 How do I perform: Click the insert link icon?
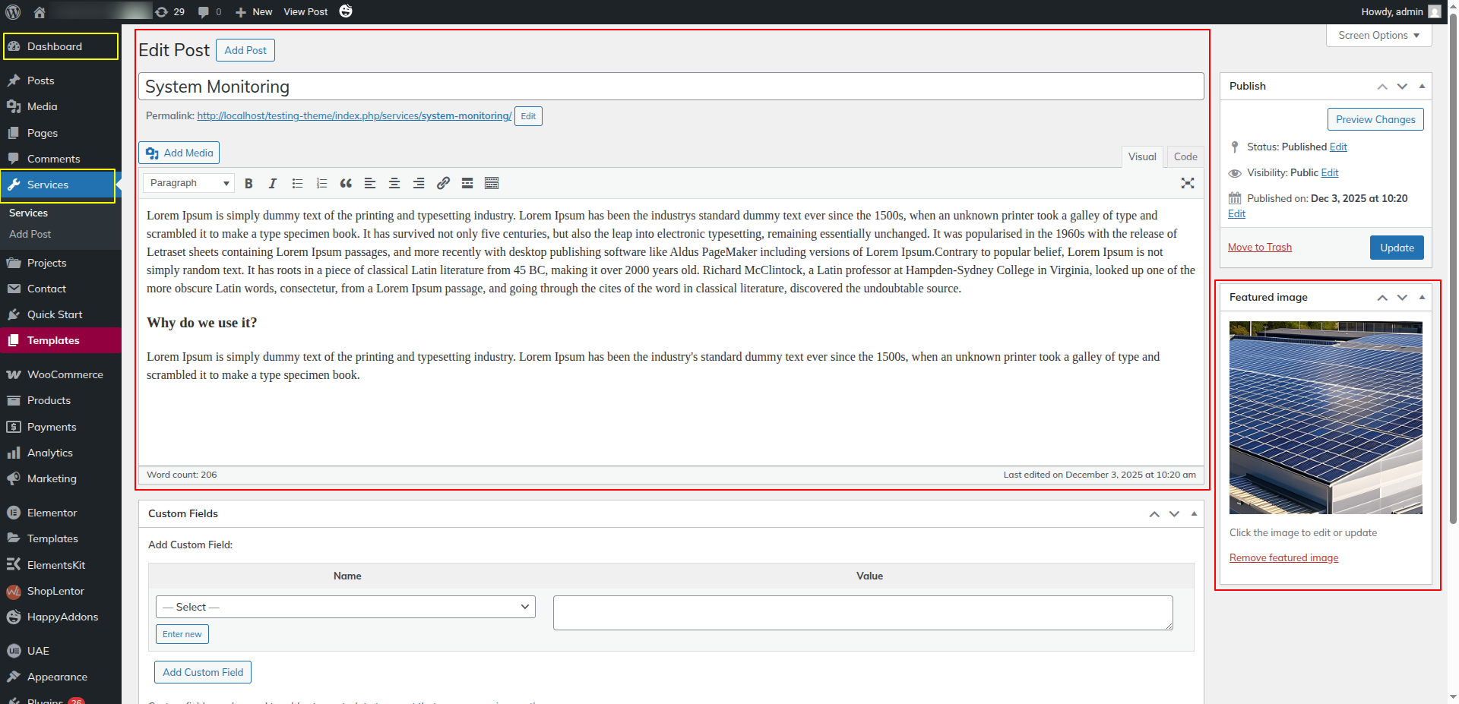pos(443,183)
